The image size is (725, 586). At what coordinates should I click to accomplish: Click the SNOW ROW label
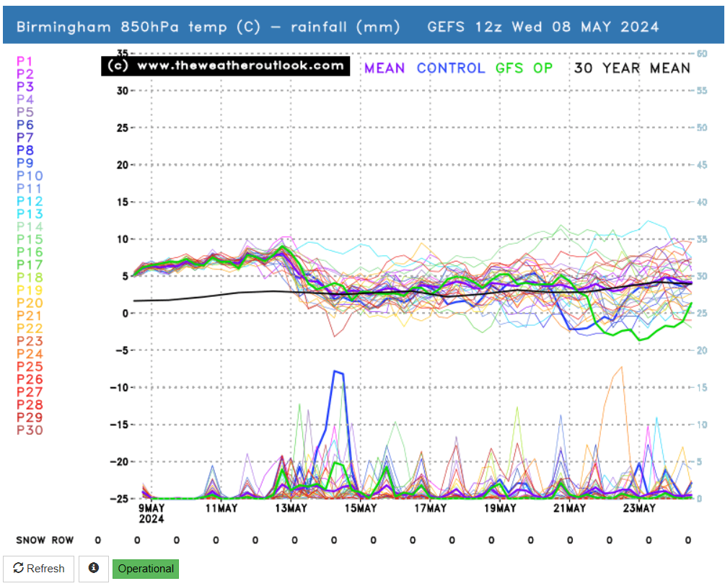[x=45, y=541]
